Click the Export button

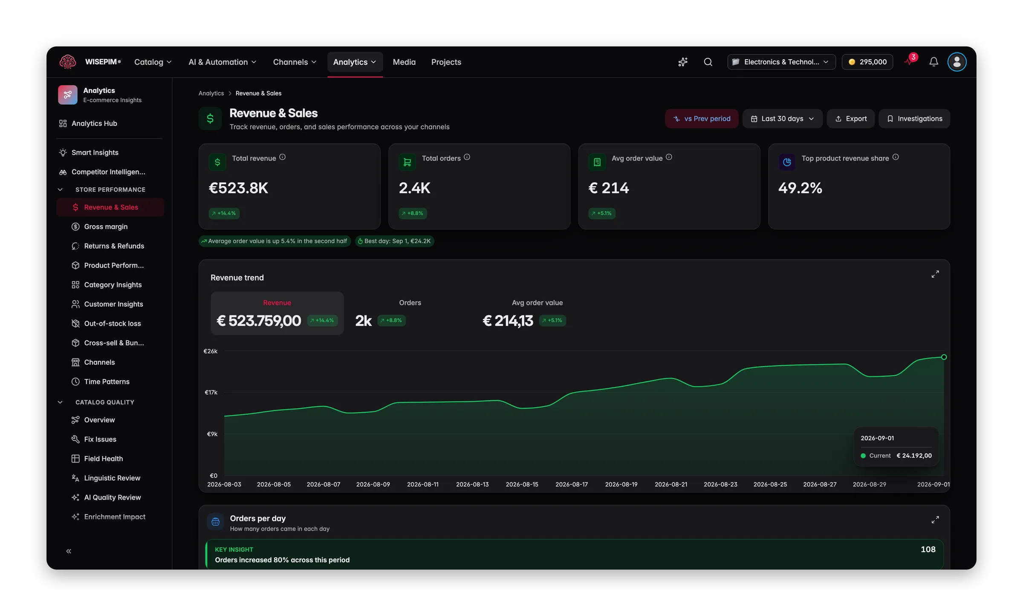click(x=851, y=119)
